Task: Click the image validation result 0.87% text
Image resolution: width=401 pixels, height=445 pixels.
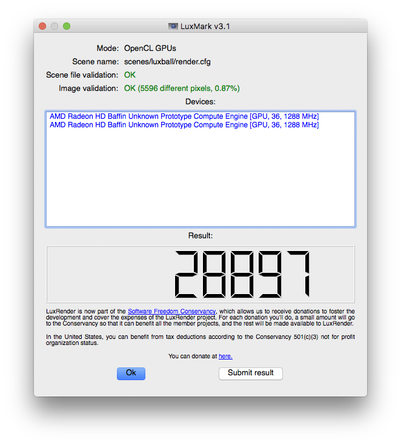Action: tap(182, 89)
